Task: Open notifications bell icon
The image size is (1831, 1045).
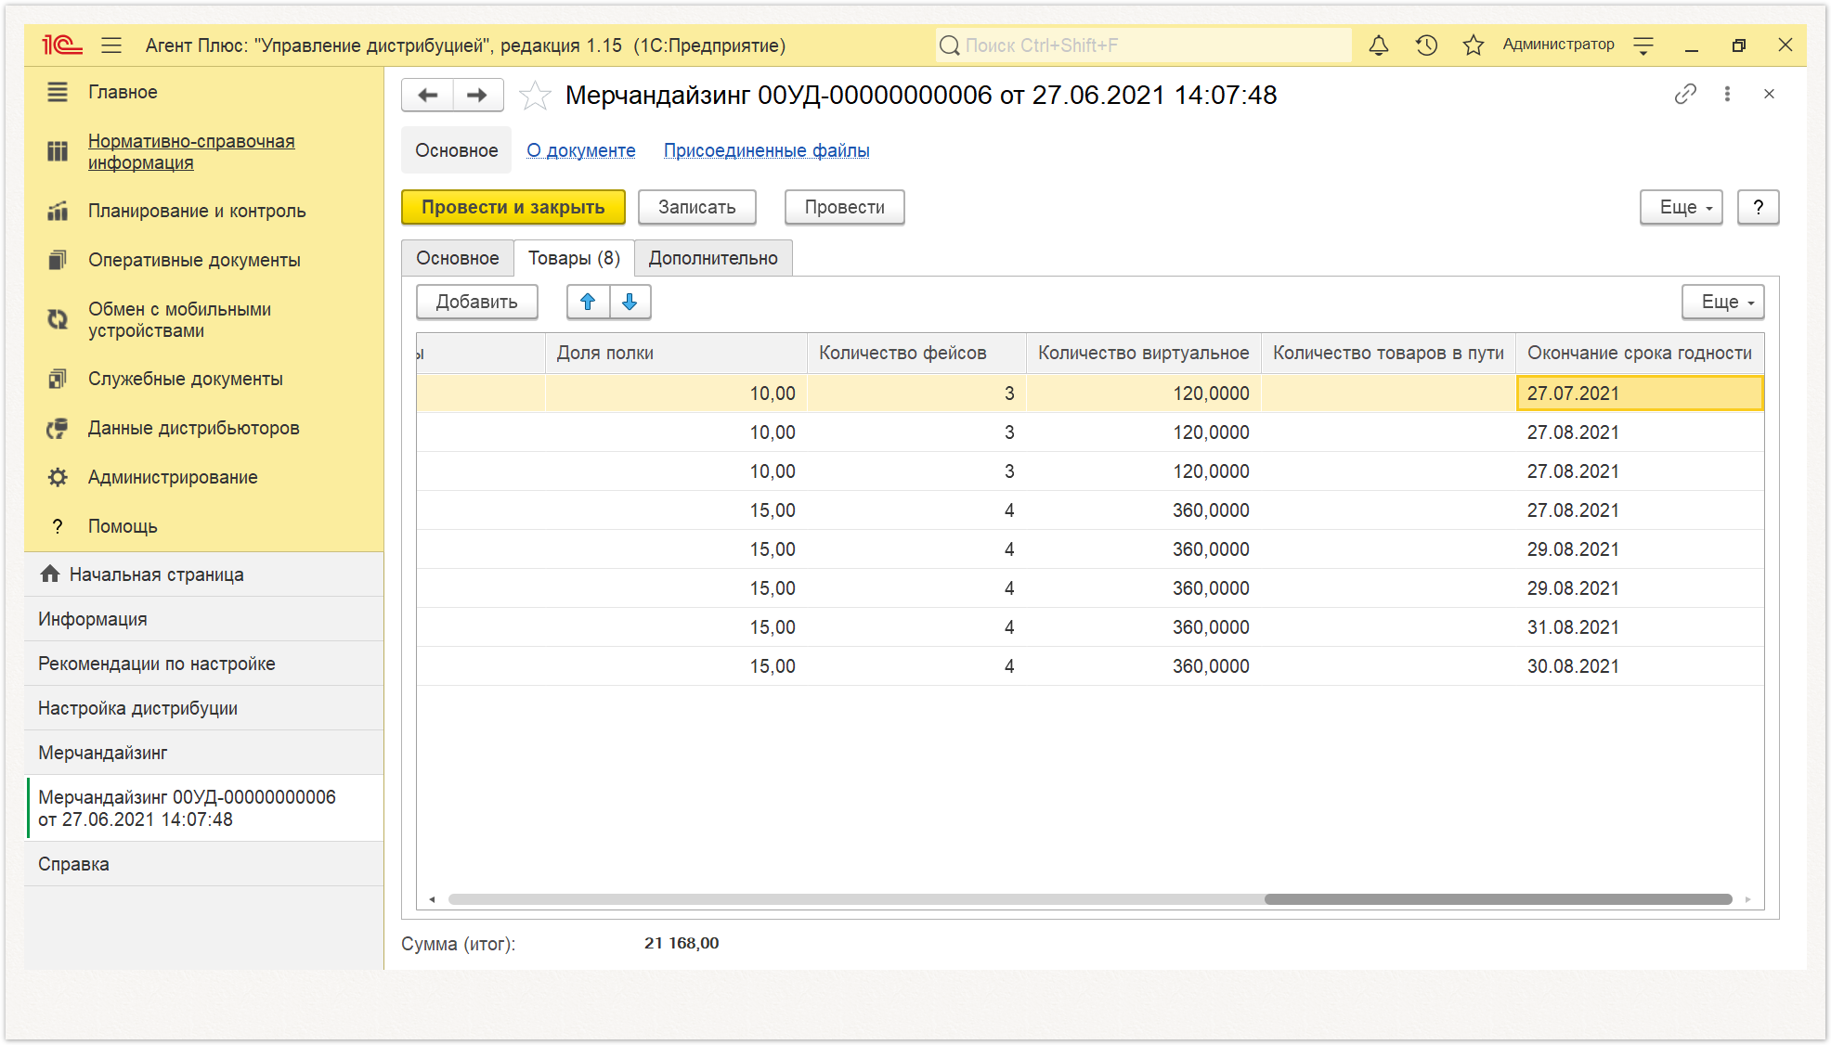Action: coord(1379,45)
